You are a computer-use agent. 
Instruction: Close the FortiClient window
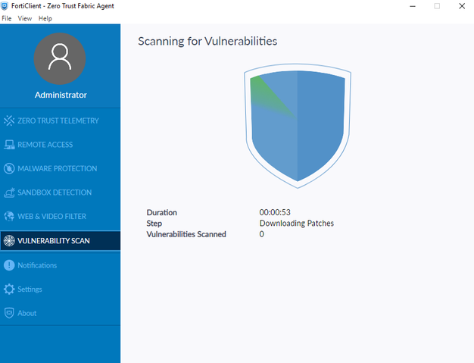coord(462,6)
